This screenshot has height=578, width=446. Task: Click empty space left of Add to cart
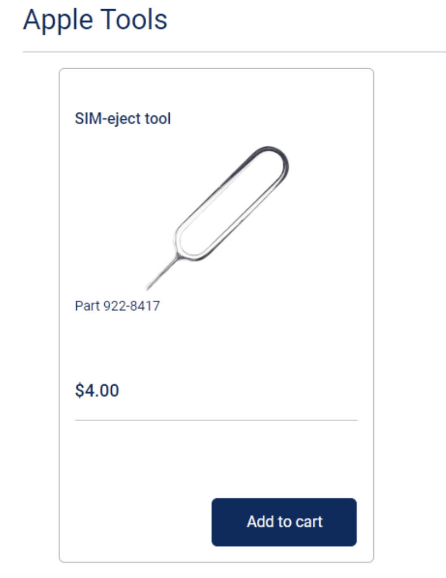[140, 522]
